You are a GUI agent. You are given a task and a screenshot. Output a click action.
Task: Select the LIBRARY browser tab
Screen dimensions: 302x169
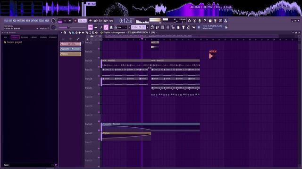coord(34,38)
